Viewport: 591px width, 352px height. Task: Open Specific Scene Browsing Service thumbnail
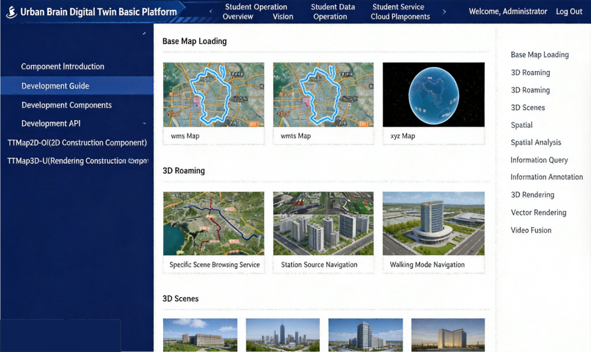[213, 224]
